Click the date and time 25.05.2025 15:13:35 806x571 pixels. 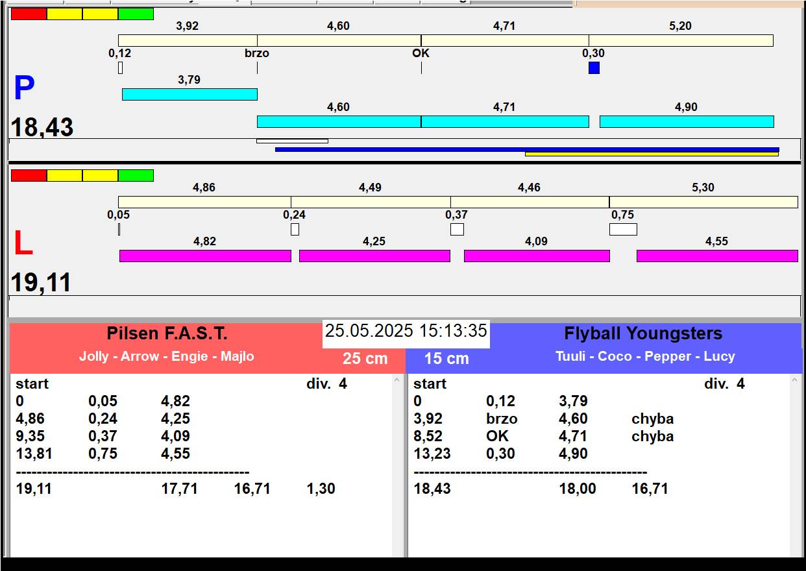pos(406,331)
